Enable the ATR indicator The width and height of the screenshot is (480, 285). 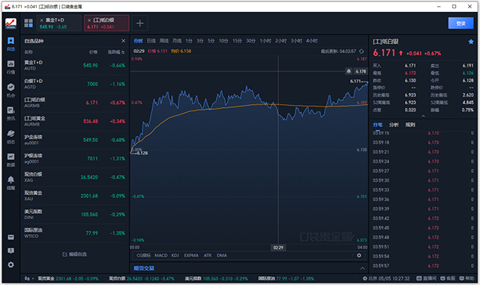tap(208, 255)
